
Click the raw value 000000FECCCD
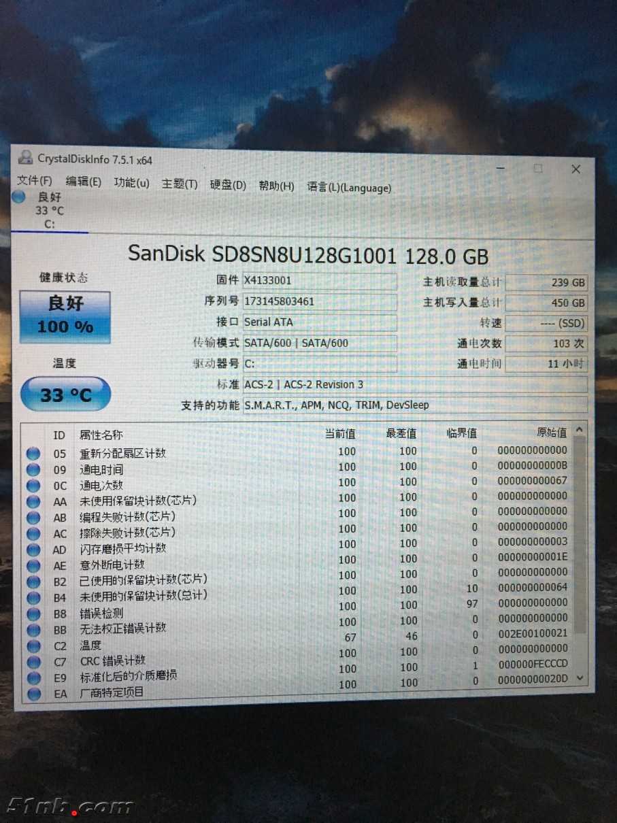532,663
